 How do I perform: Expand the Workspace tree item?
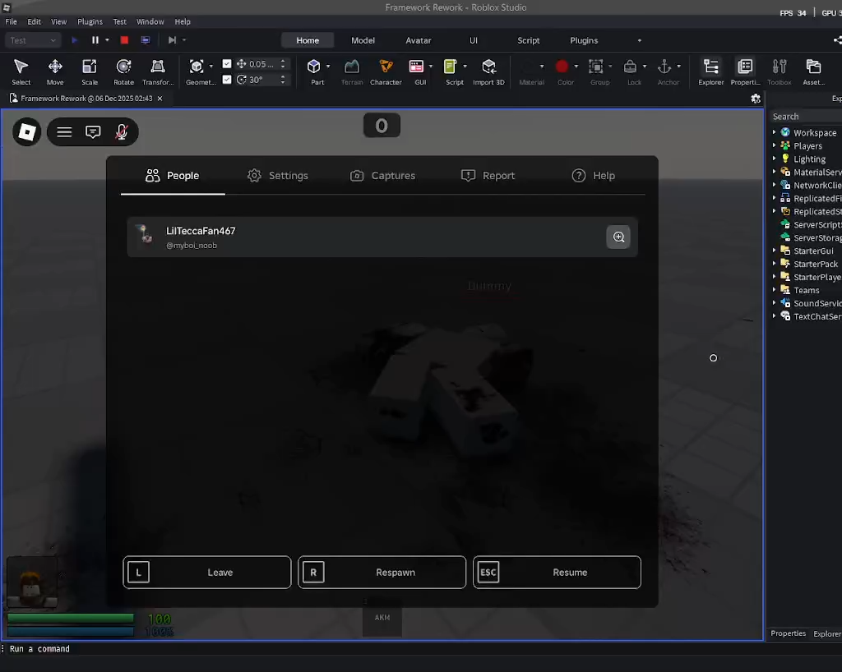click(775, 132)
